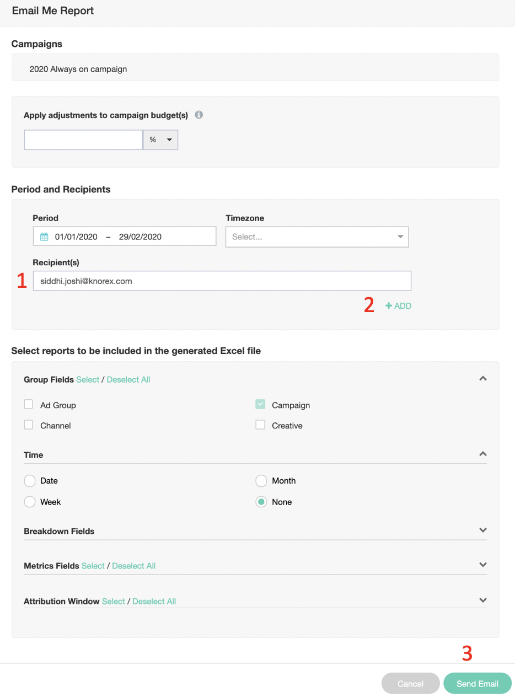Click the Send Email button

(478, 684)
